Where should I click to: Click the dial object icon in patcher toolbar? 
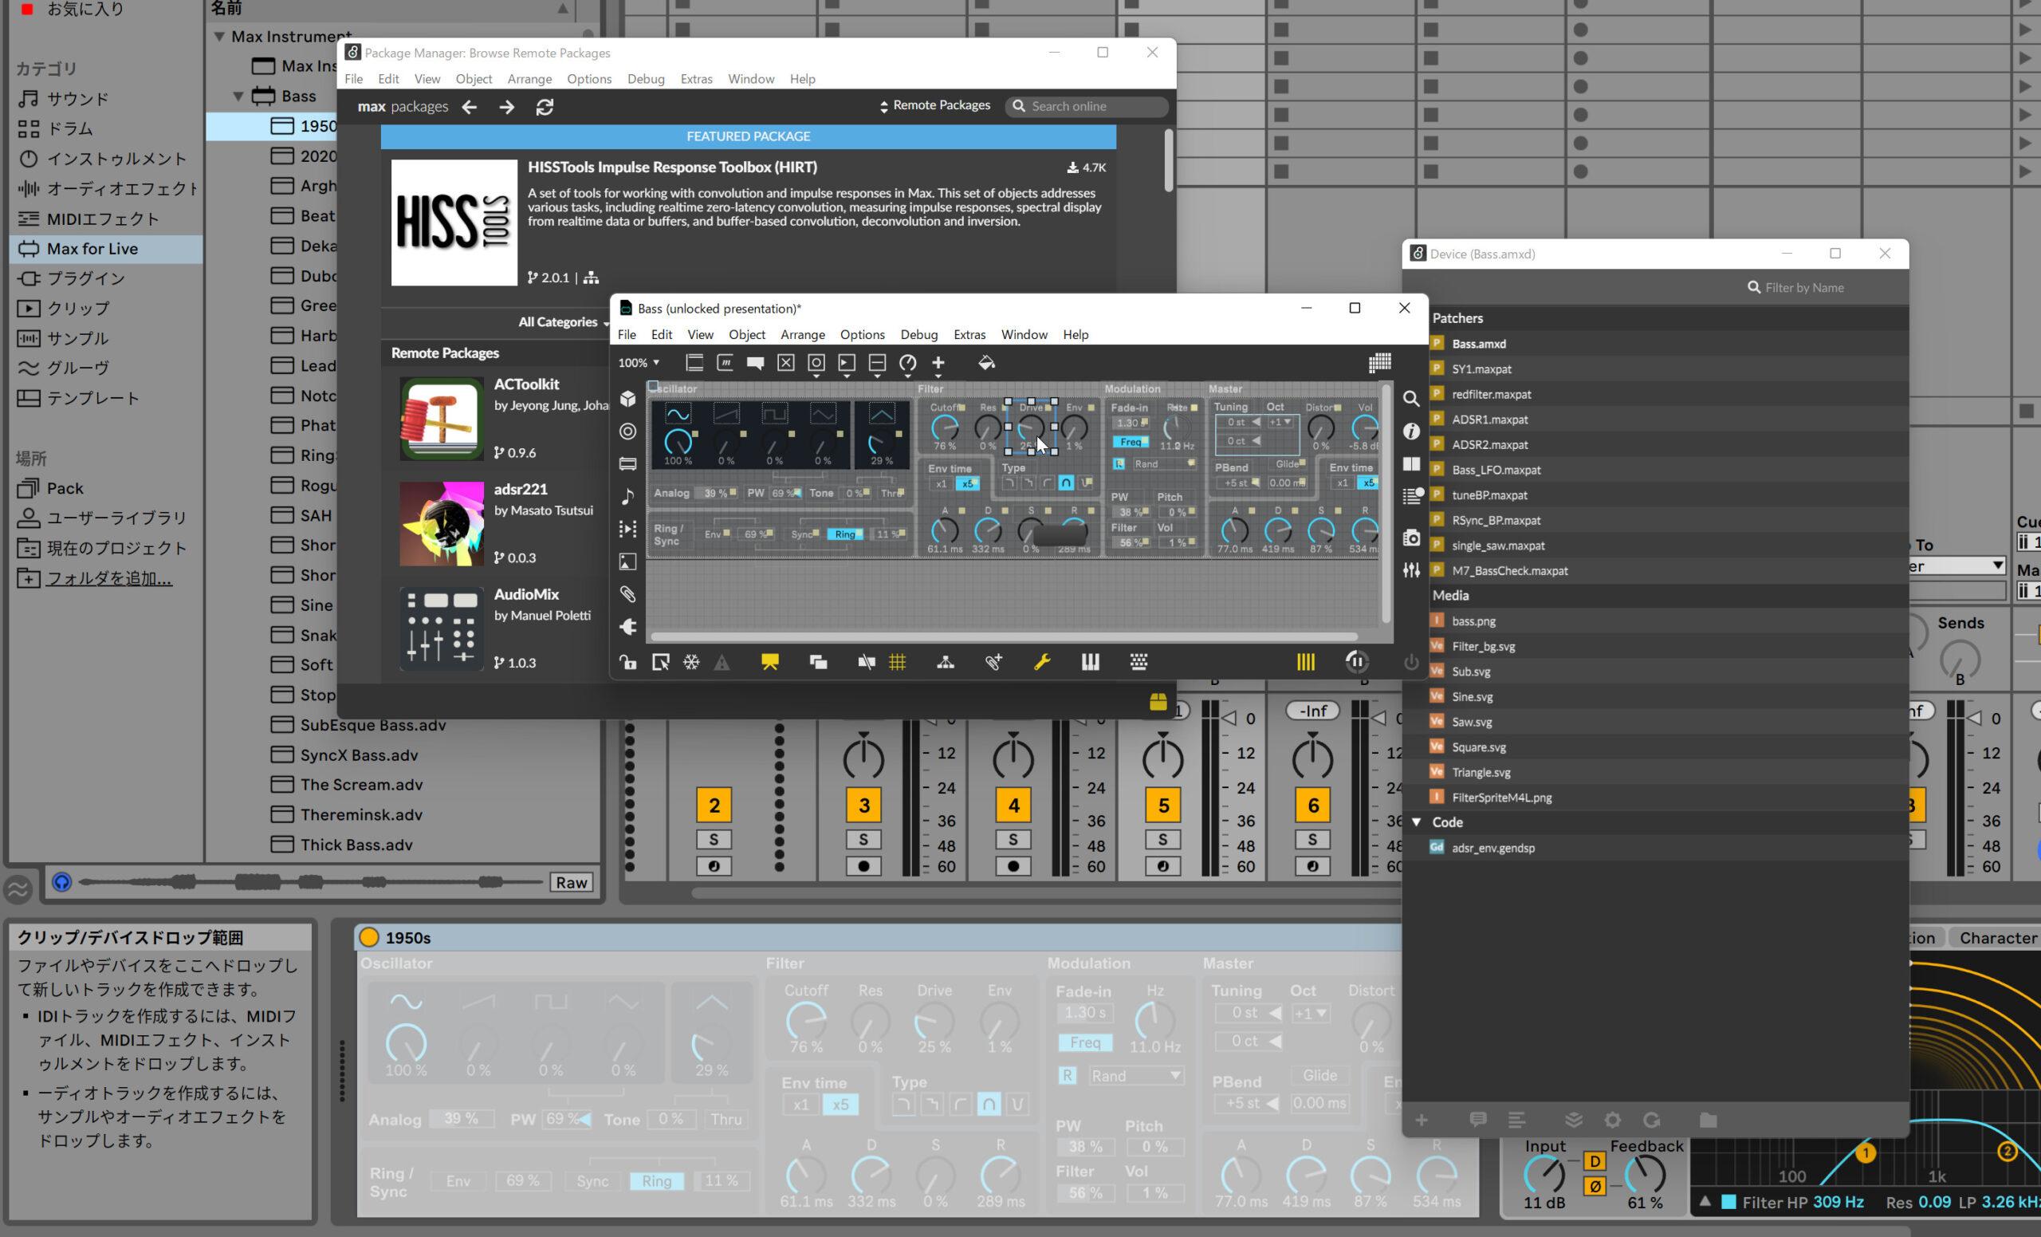(908, 363)
